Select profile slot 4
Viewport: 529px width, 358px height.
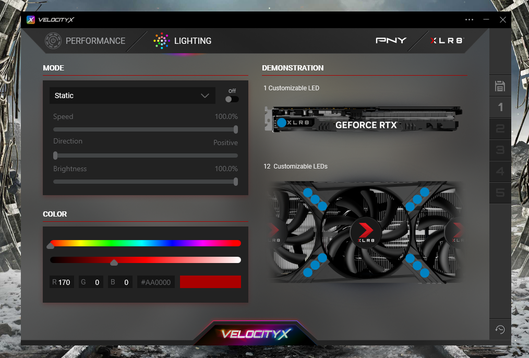click(x=500, y=171)
